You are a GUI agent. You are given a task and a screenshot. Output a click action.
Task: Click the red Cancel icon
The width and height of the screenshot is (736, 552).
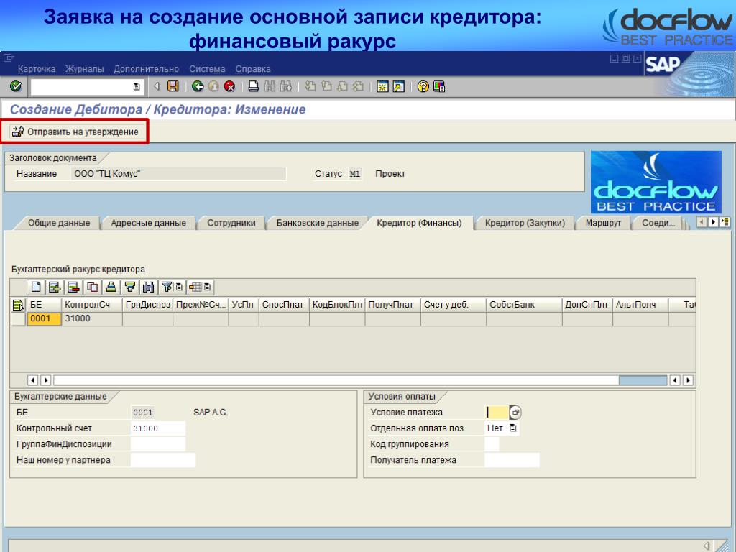click(x=229, y=86)
